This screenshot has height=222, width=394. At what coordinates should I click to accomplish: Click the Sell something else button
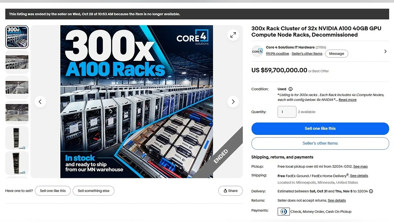coord(94,191)
